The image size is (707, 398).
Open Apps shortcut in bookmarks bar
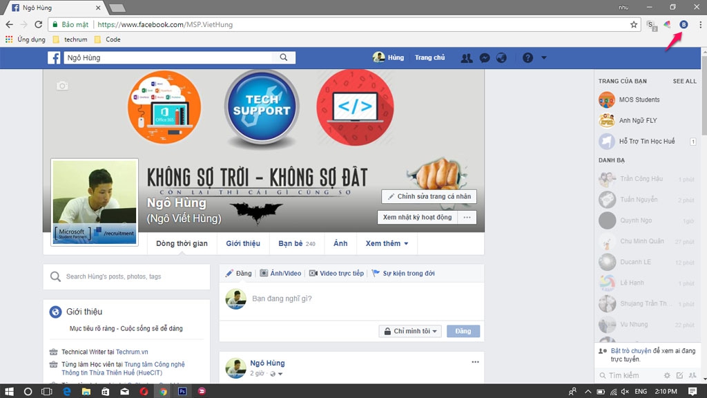[26, 39]
